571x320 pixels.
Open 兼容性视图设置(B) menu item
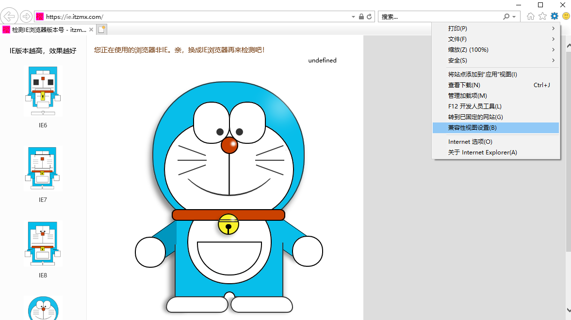(496, 127)
